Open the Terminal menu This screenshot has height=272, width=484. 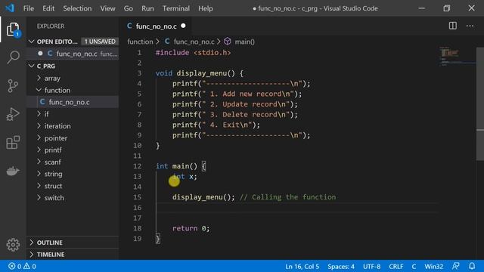pyautogui.click(x=176, y=8)
